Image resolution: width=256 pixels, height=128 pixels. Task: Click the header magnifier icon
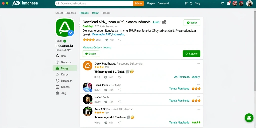point(186,3)
